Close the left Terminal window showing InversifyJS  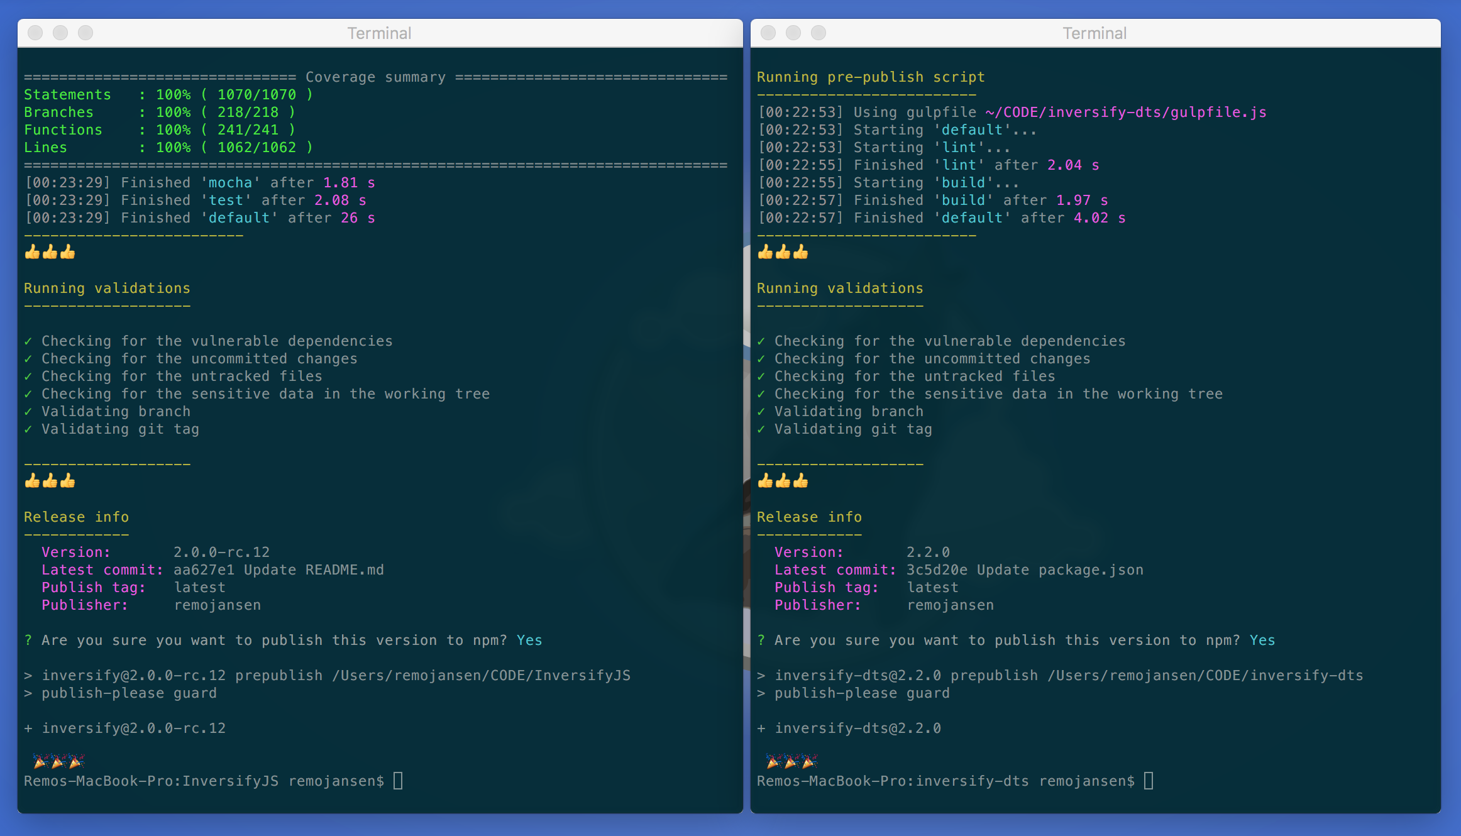tap(35, 33)
